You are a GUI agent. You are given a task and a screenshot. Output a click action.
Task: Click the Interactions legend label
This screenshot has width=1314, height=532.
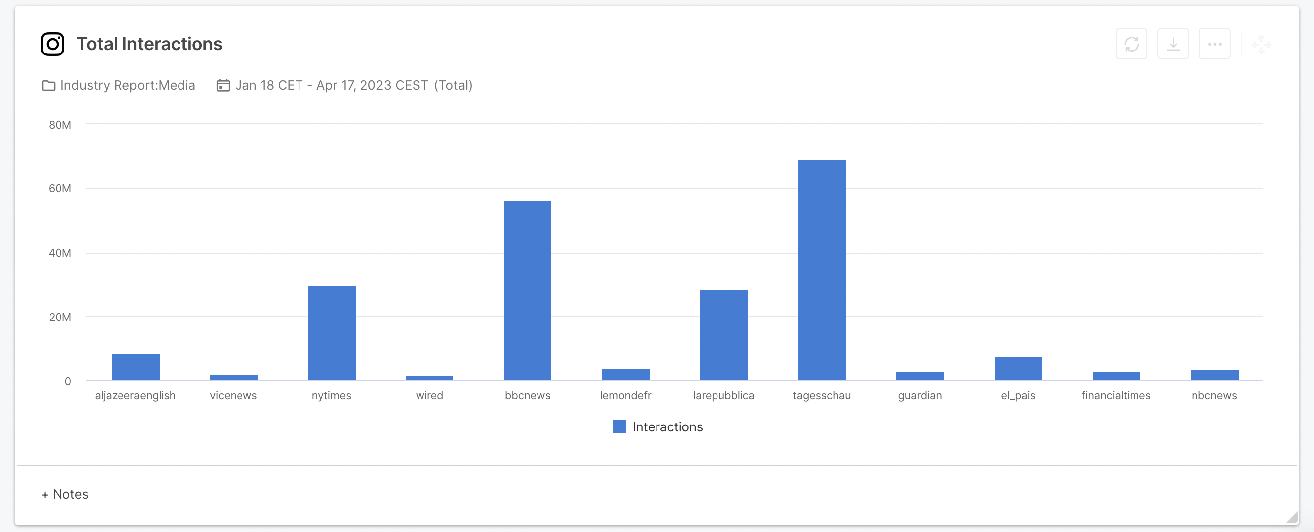(x=667, y=427)
